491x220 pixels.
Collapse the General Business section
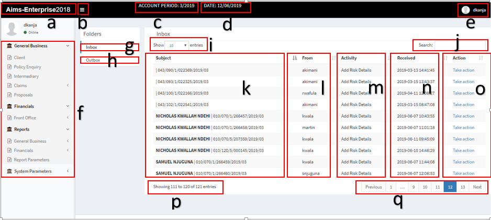pyautogui.click(x=68, y=46)
